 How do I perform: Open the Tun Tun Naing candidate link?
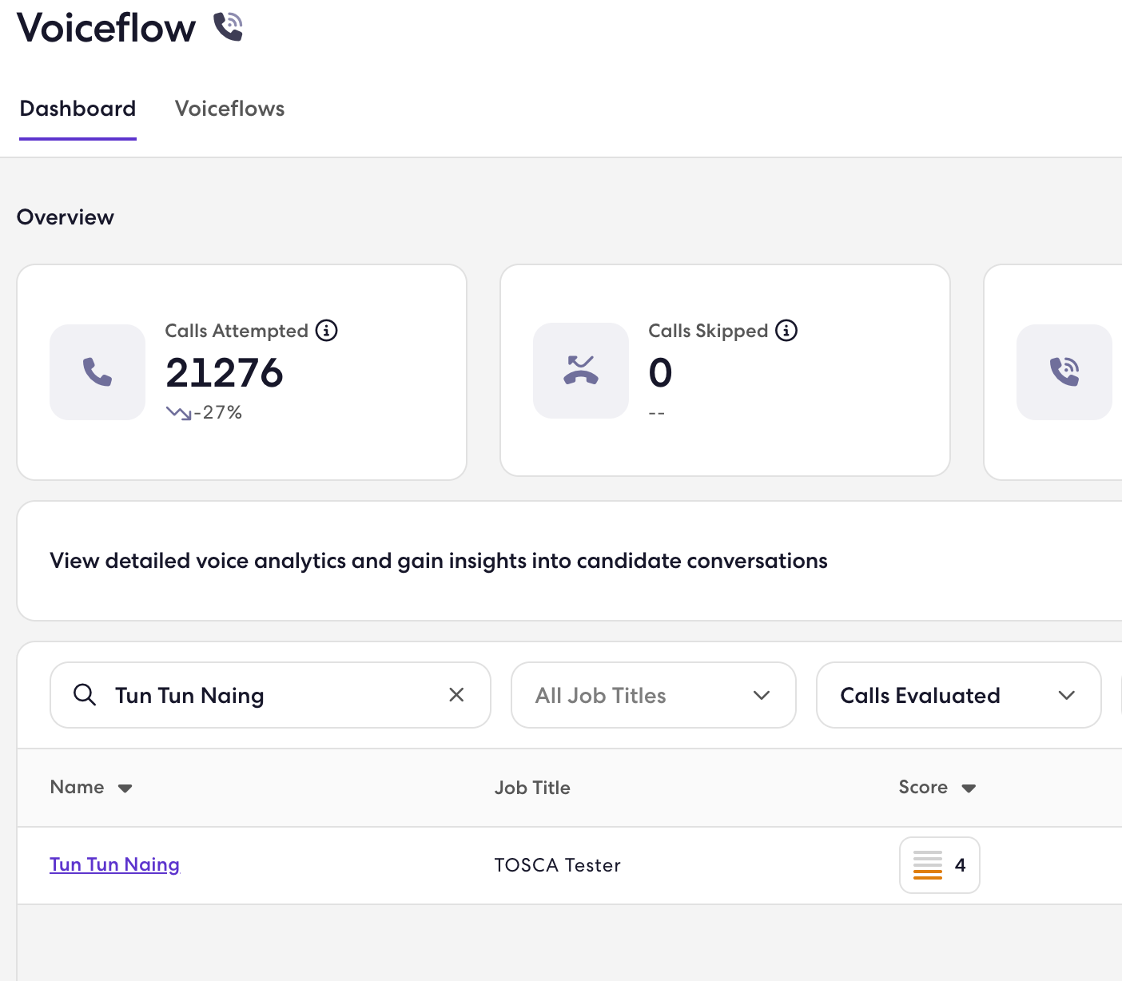(x=114, y=864)
